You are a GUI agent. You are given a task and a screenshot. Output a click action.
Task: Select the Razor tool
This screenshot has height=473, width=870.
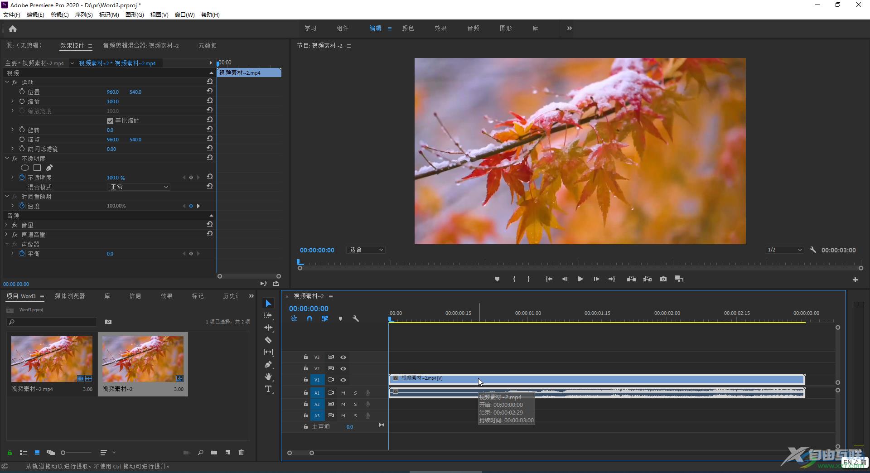point(268,340)
